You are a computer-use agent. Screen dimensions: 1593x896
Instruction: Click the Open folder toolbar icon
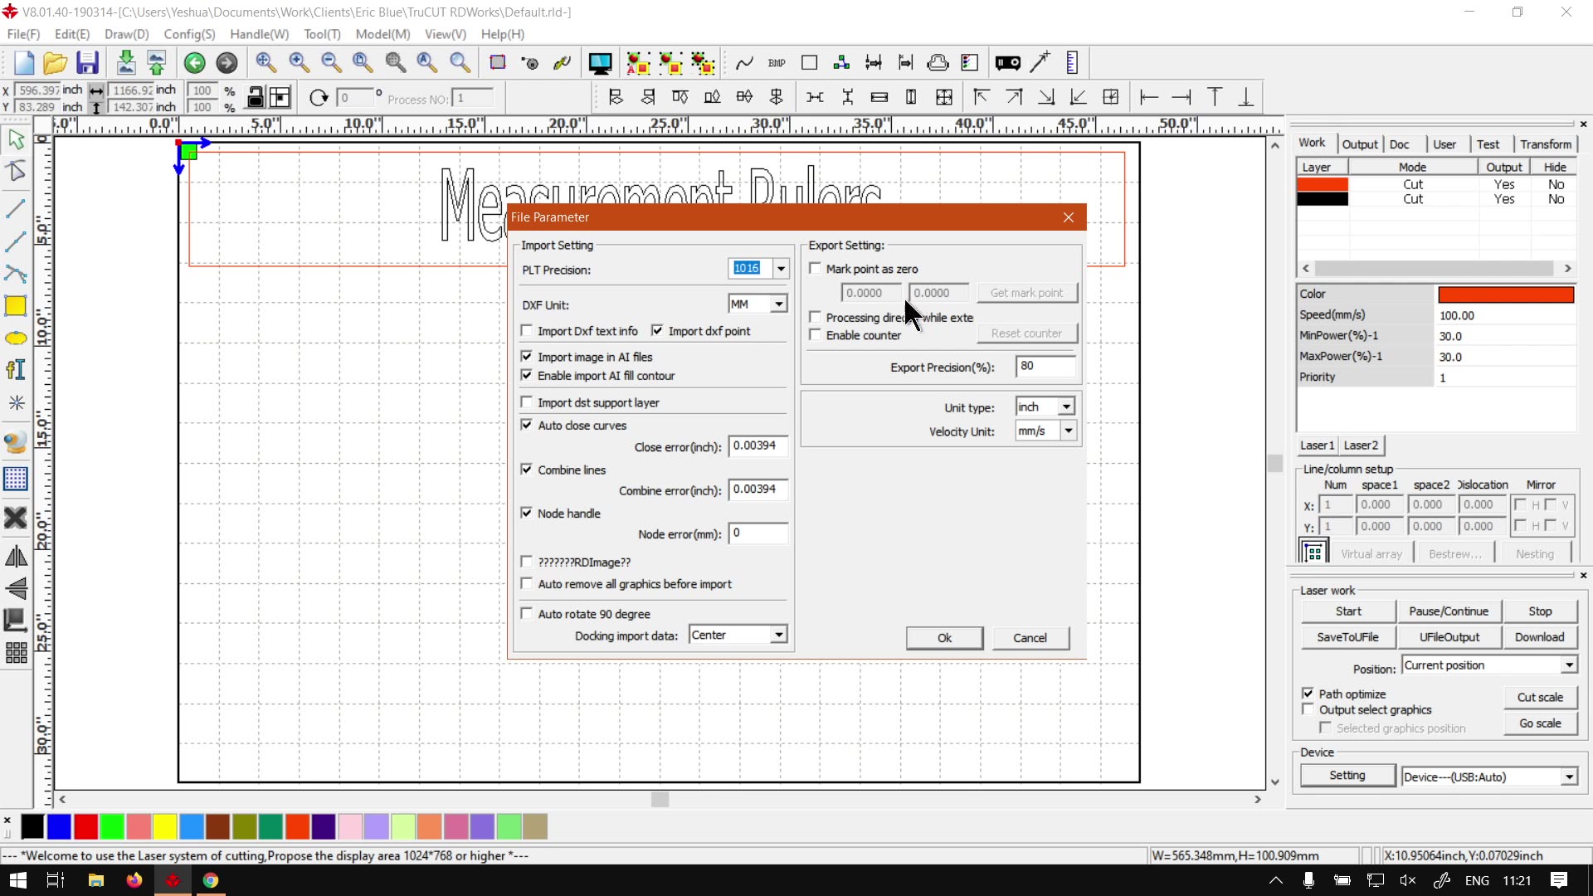(55, 63)
